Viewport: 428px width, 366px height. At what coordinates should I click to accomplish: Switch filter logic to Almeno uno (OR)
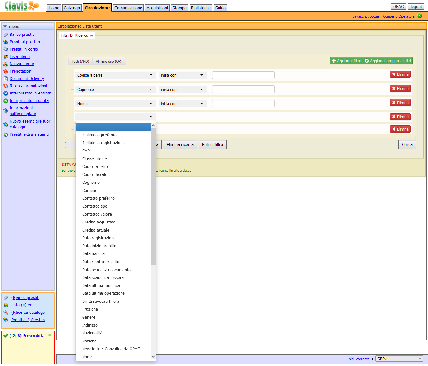click(109, 61)
